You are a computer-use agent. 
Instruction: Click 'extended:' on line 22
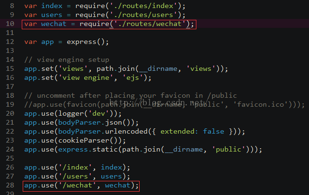point(179,132)
